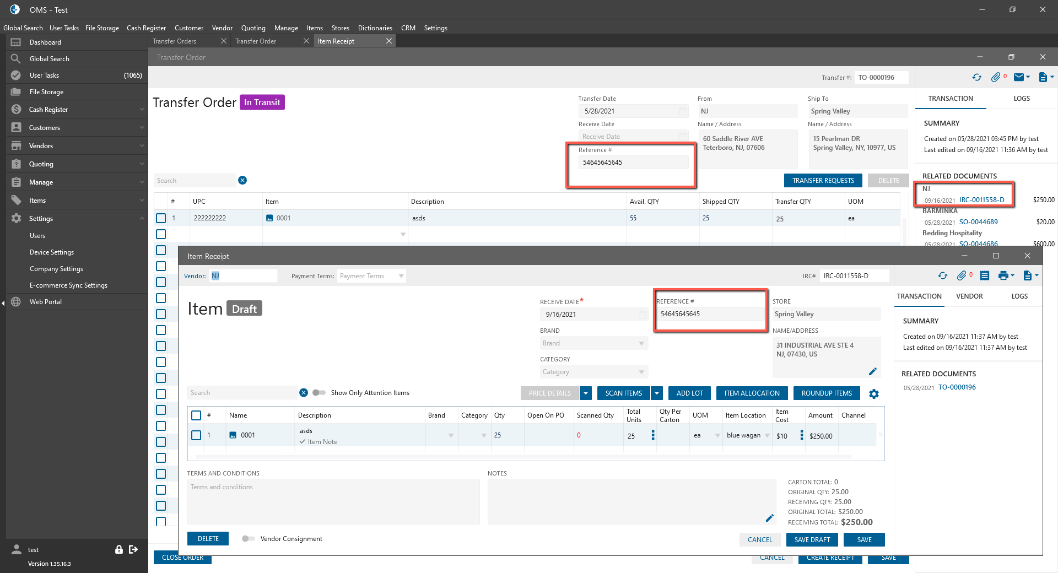Open the IRC-0011558-D related document link
The image size is (1058, 573).
coord(982,200)
